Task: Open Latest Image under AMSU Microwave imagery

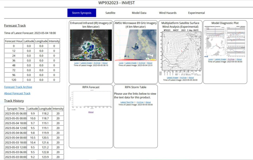Action: coord(131,63)
